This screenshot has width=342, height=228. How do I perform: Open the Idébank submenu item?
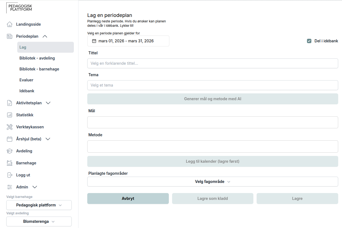[27, 91]
